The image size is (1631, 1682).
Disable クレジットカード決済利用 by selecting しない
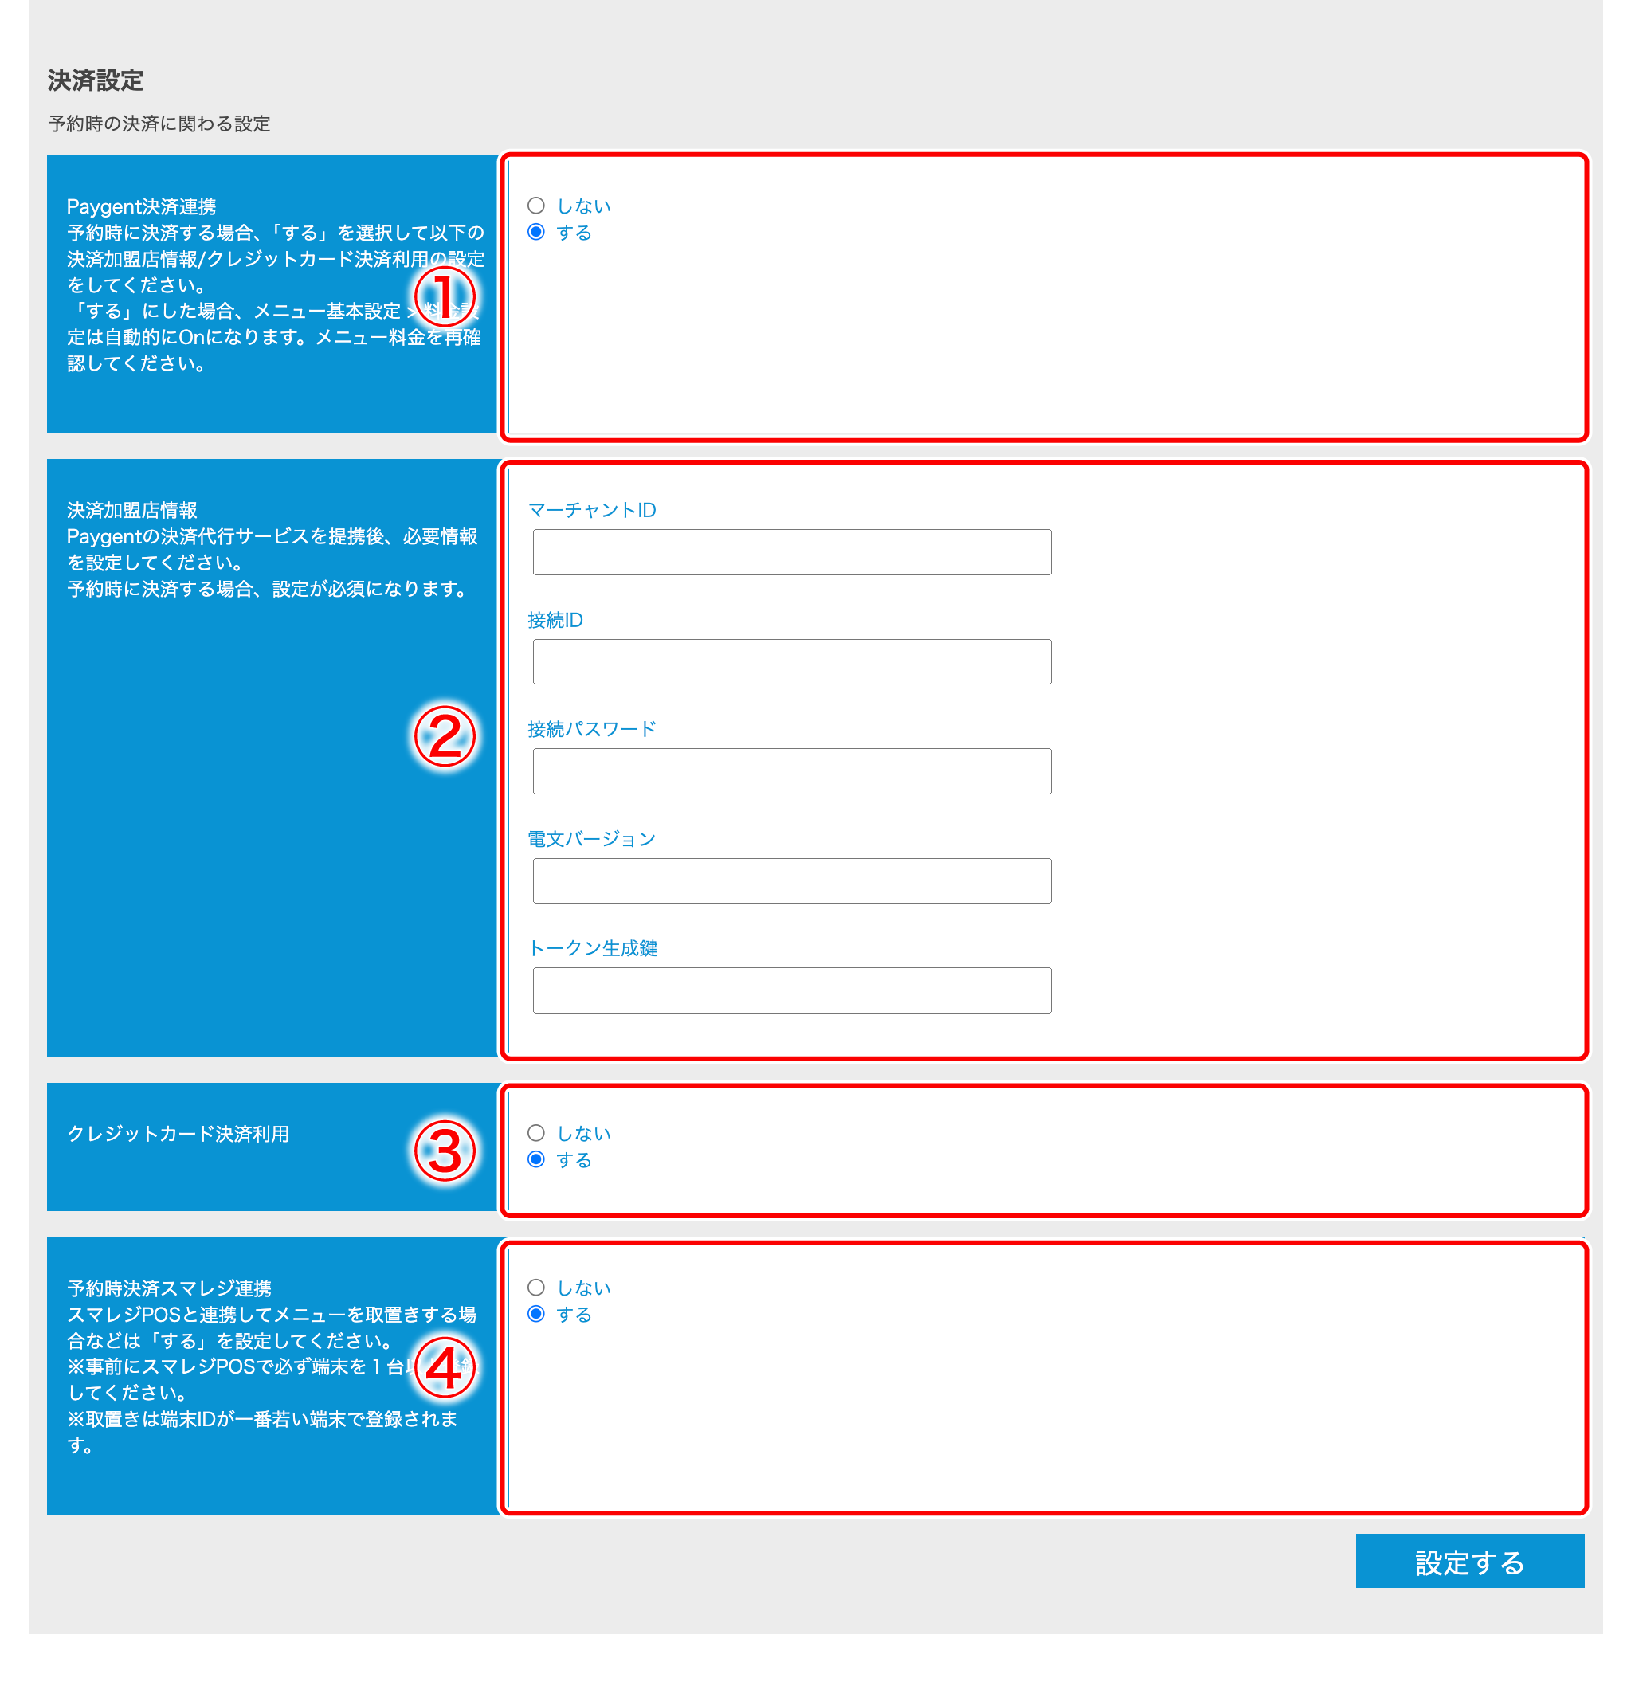coord(538,1132)
